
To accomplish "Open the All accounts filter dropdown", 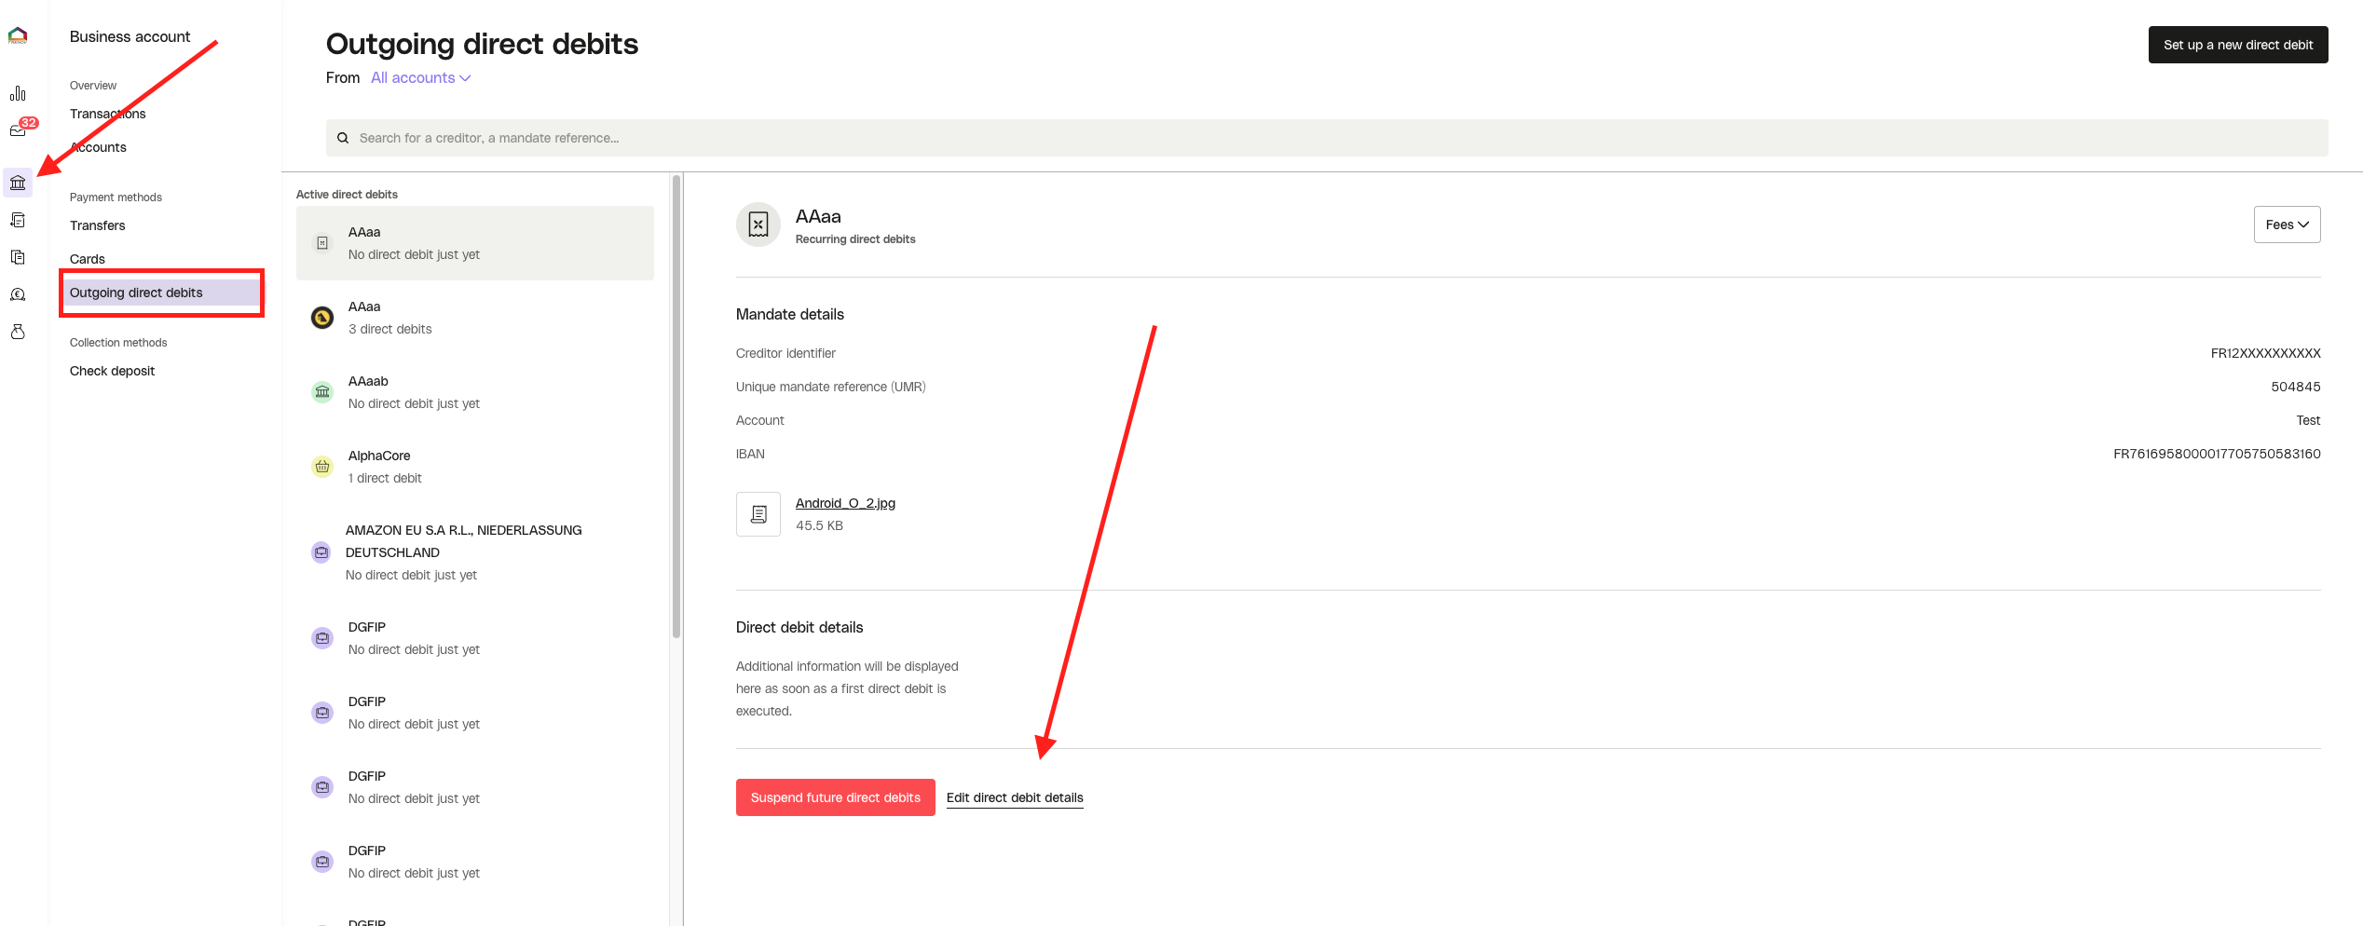I will coord(419,77).
